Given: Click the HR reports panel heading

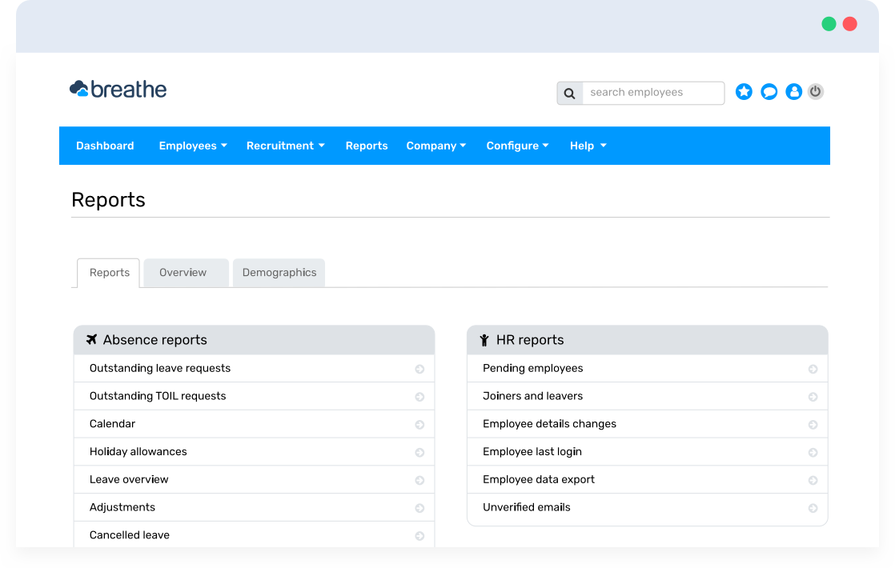Looking at the screenshot, I should [648, 340].
